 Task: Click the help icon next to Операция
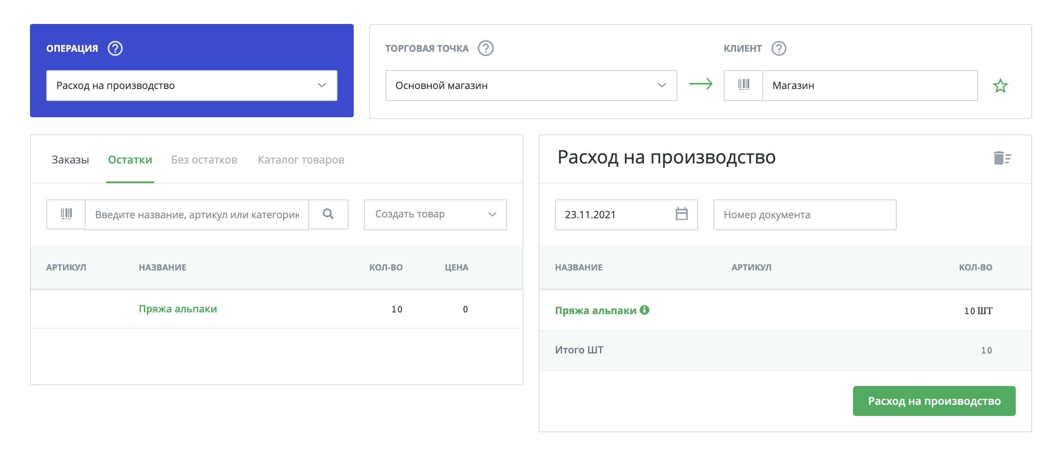point(115,48)
